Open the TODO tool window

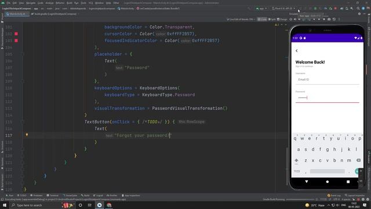[21, 196]
